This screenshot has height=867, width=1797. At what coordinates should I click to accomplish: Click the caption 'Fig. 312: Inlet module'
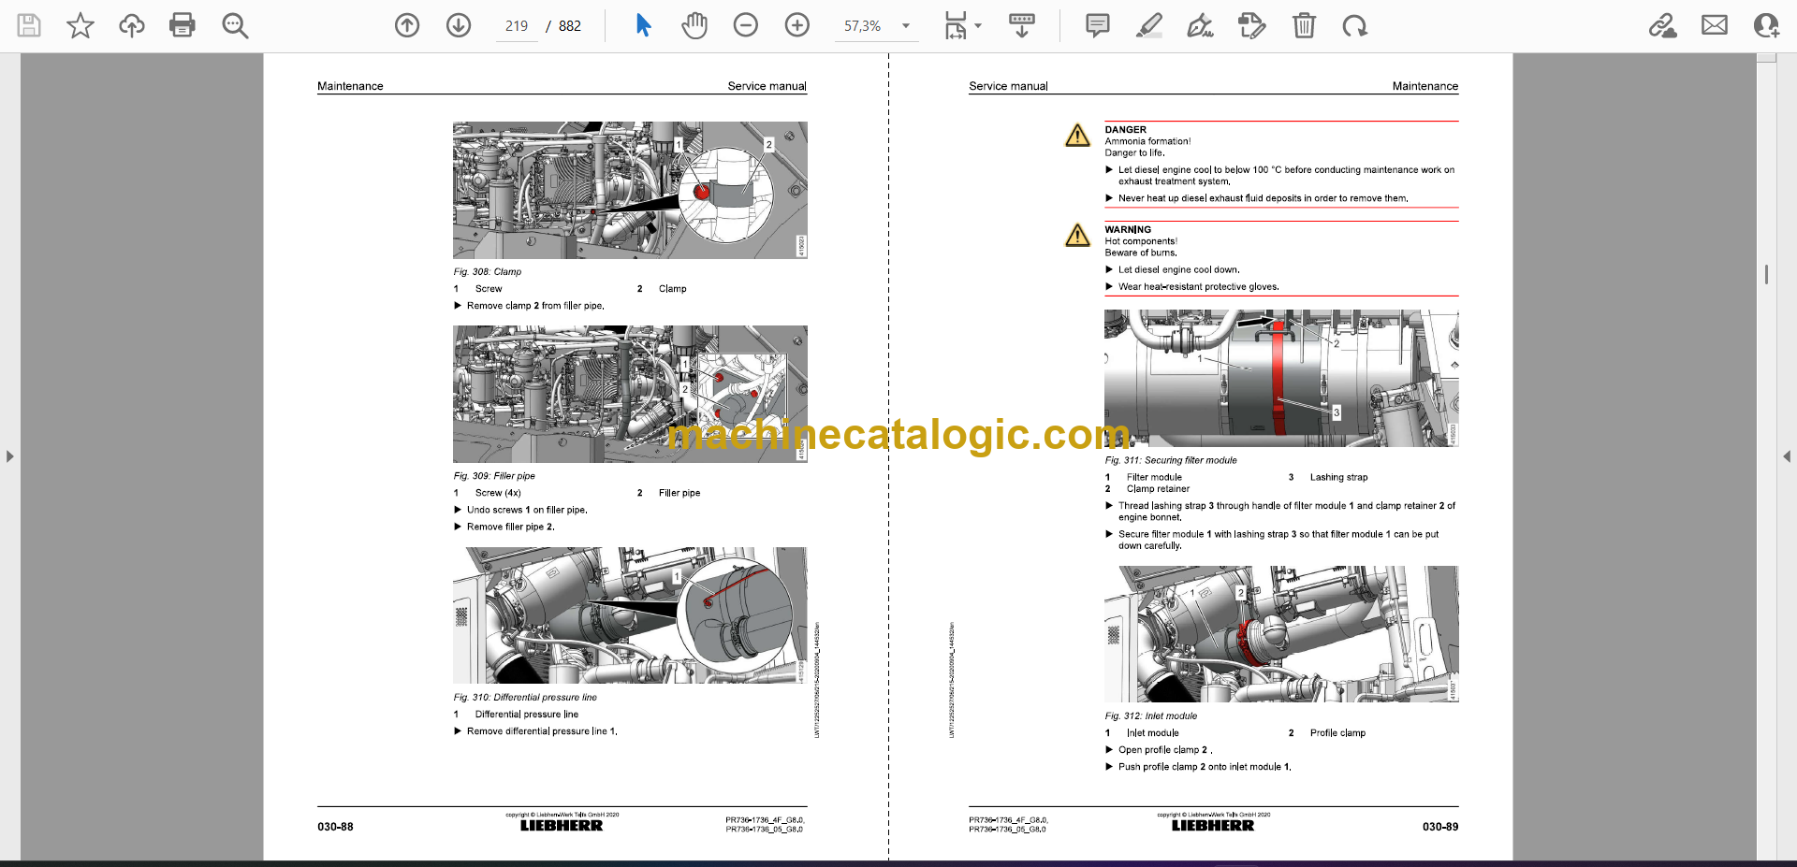click(1151, 716)
